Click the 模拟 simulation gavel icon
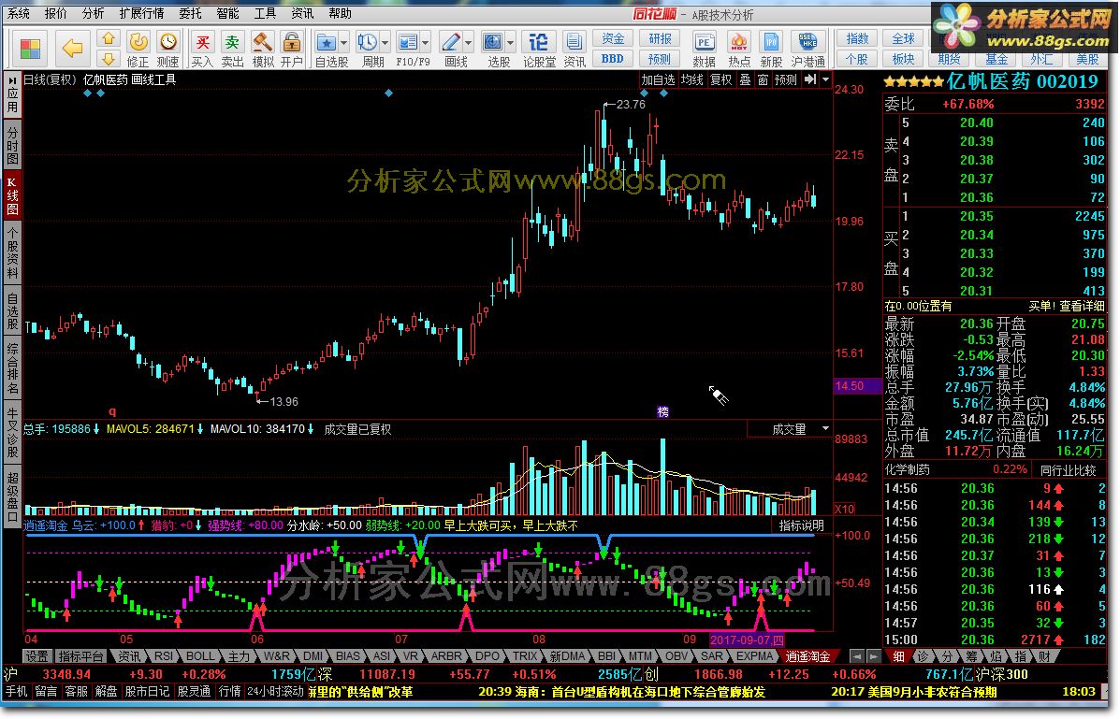Screen dimensions: 1120x719 [x=263, y=49]
